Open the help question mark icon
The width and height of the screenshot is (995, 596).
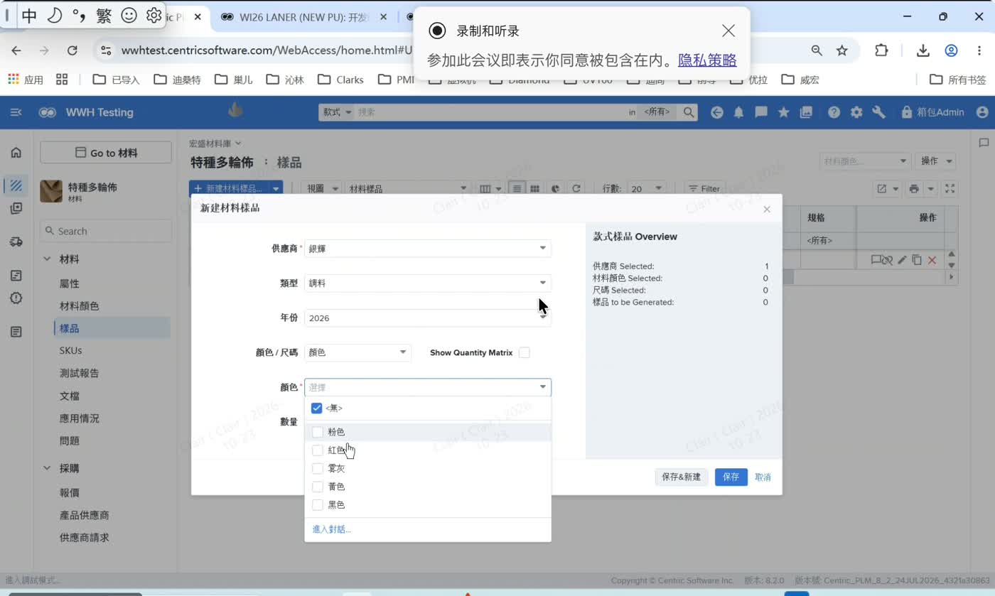834,112
